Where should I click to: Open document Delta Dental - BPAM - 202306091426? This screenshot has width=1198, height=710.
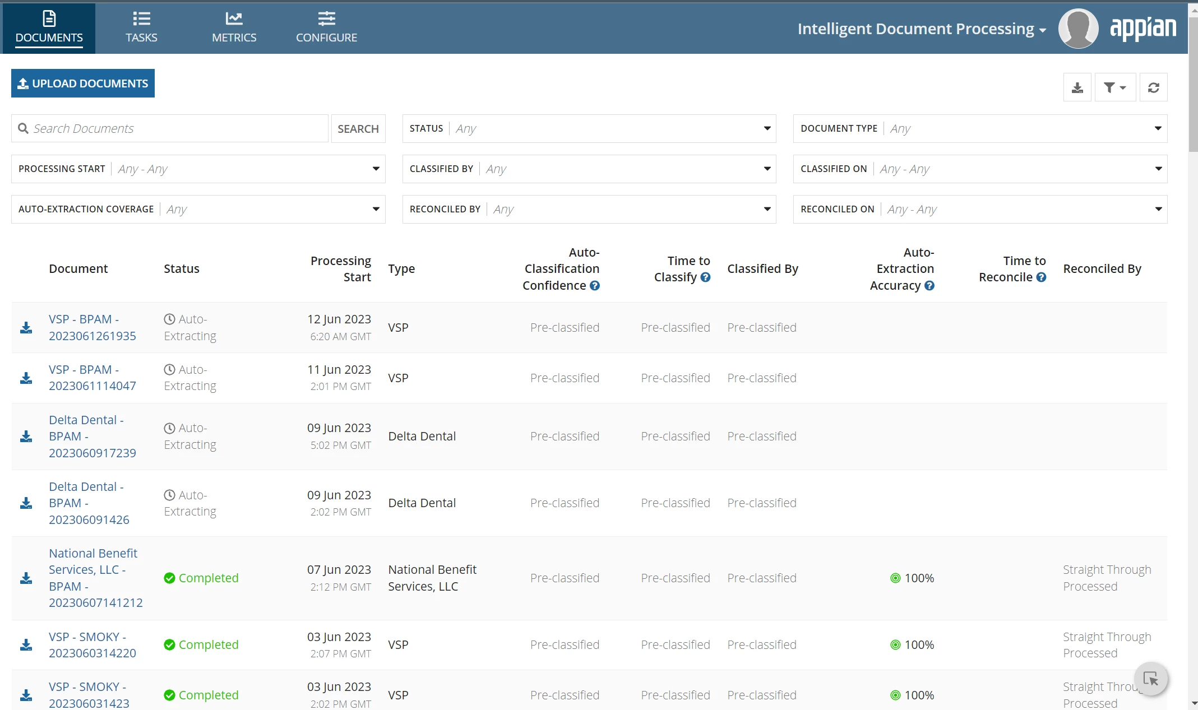(x=89, y=503)
